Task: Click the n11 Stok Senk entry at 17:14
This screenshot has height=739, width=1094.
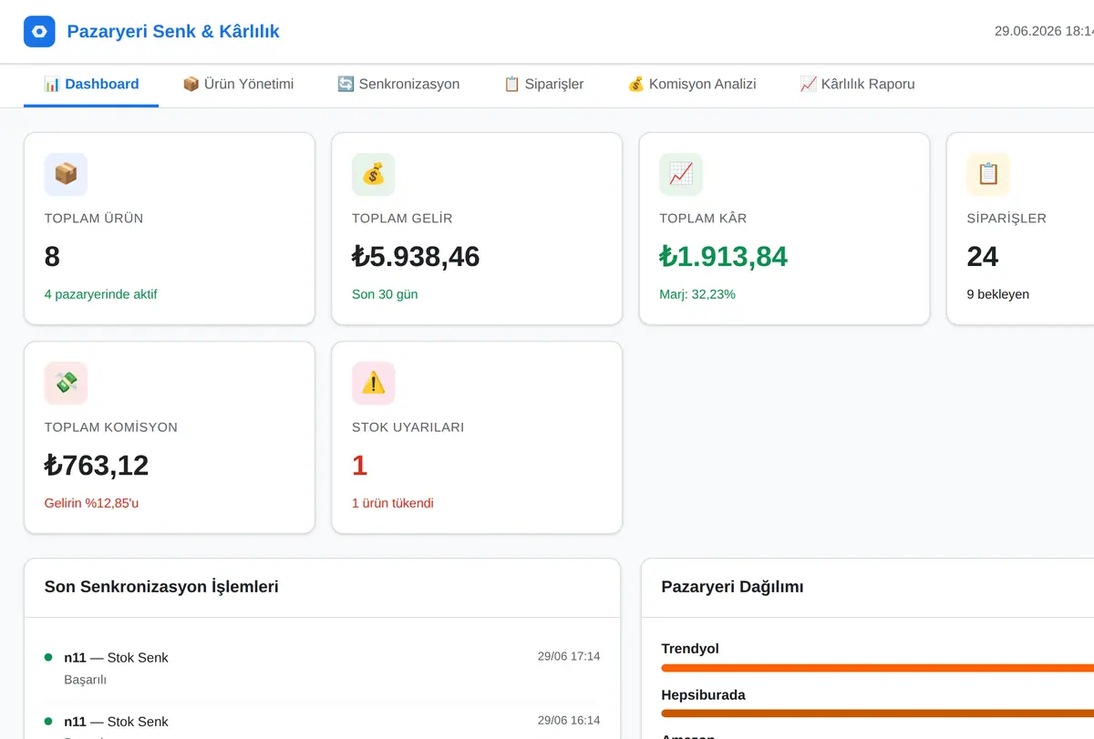Action: tap(322, 668)
